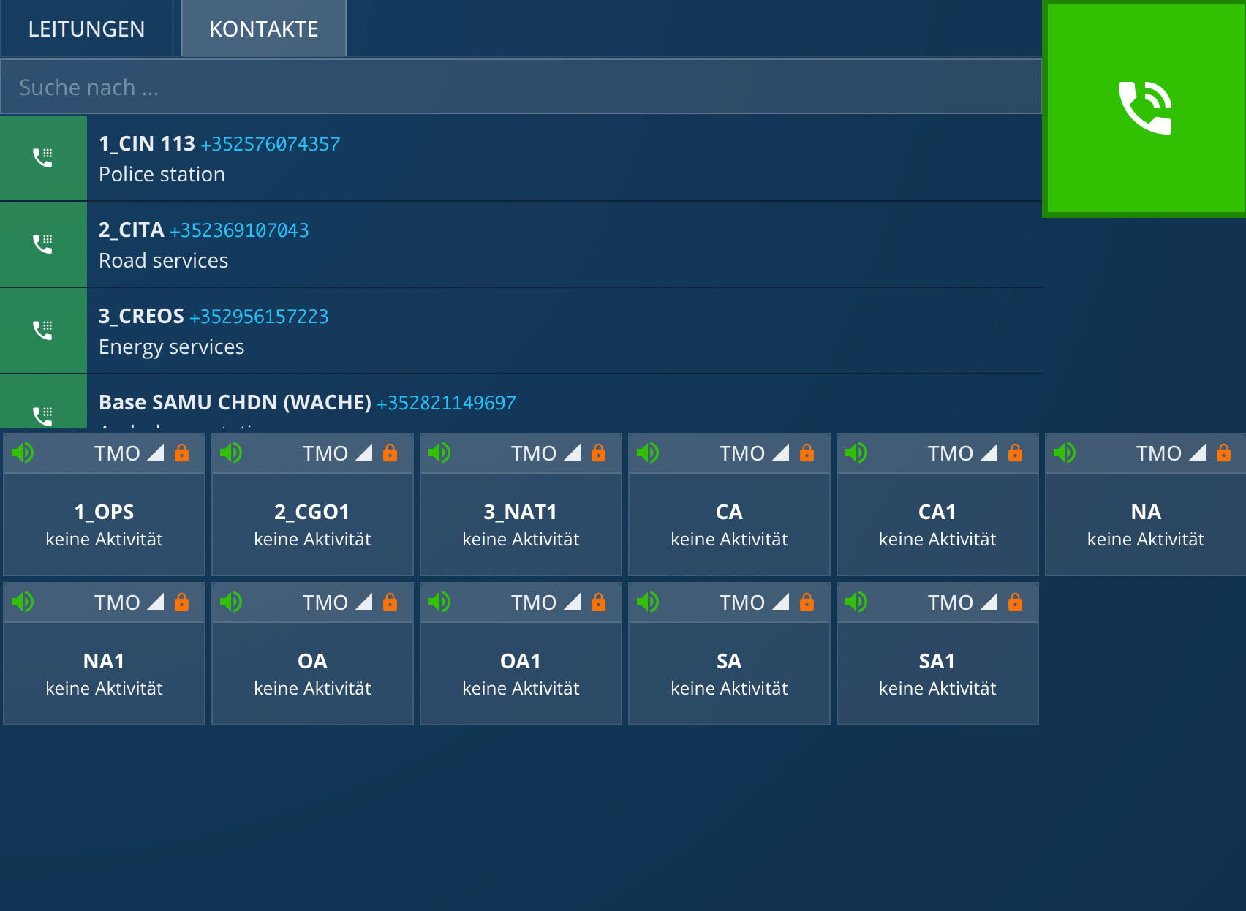Click the orange lock icon on SA1
This screenshot has height=911, width=1246.
pos(1015,602)
